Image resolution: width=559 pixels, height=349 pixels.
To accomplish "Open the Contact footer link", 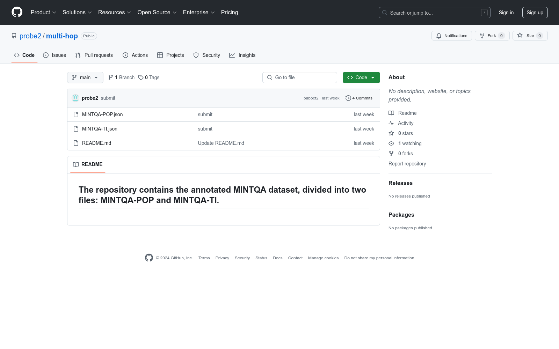I will coord(296,258).
